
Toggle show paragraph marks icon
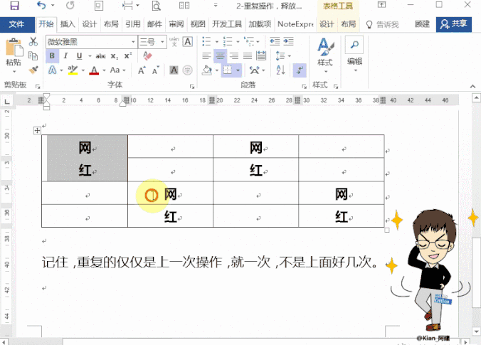[300, 70]
